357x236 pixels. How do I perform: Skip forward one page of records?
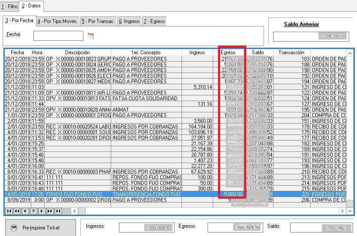point(50,211)
